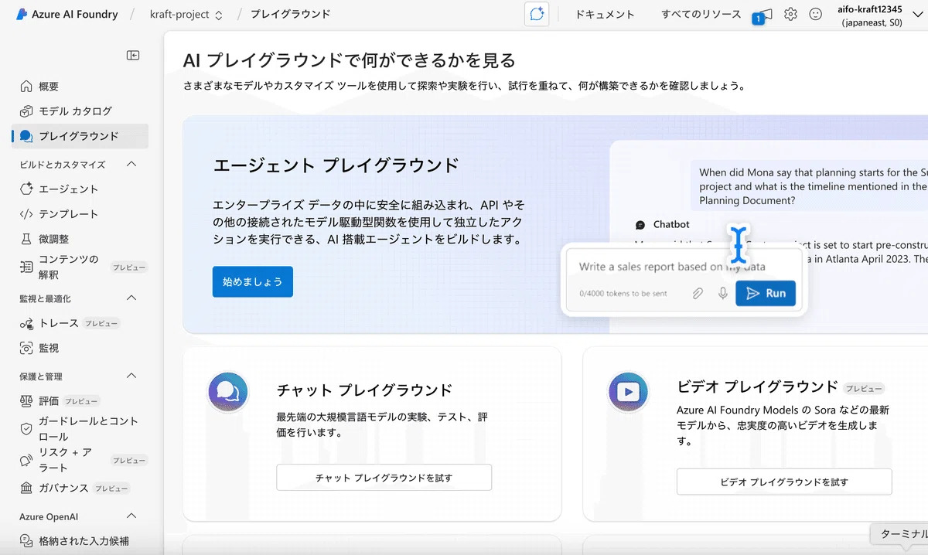Open the Copilot chat sparkle icon
Viewport: 928px width, 555px height.
[x=537, y=14]
